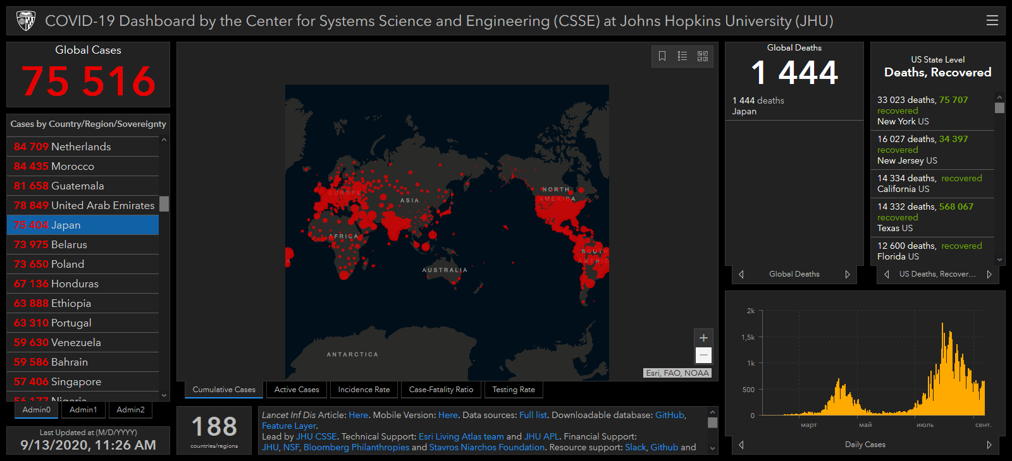Click the Esri, FAO, NOAA attribution
The image size is (1012, 461).
click(x=677, y=373)
